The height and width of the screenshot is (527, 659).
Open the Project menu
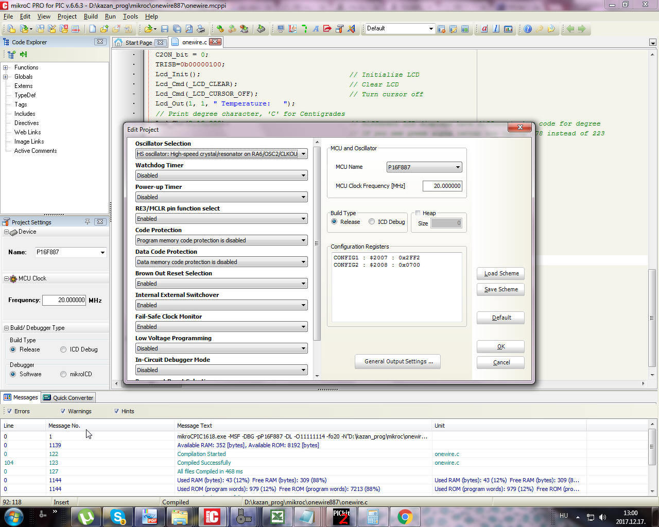[x=67, y=16]
